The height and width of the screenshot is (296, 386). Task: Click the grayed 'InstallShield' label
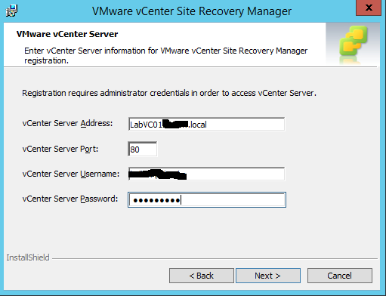[x=28, y=257]
